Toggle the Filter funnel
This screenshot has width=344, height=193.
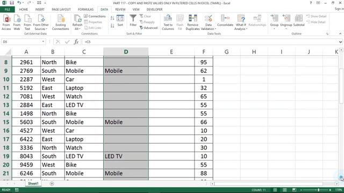tap(133, 21)
